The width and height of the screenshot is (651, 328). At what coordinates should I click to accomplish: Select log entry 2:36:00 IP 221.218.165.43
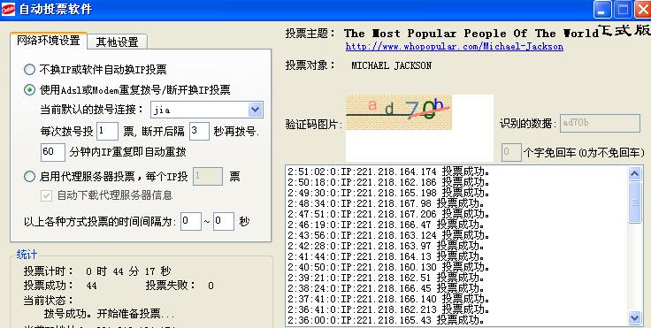click(x=387, y=320)
